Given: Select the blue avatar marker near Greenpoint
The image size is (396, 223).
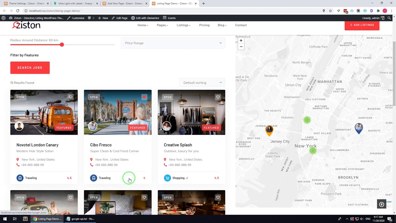Looking at the screenshot, I should tap(359, 129).
